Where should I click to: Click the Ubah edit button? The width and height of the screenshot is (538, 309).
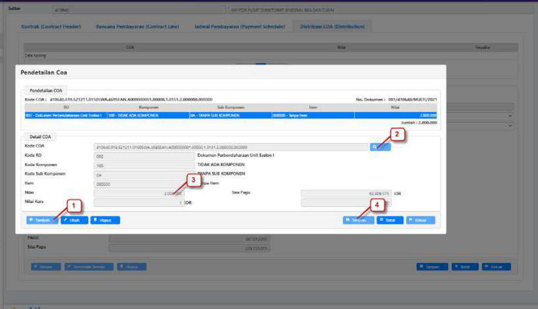(74, 220)
